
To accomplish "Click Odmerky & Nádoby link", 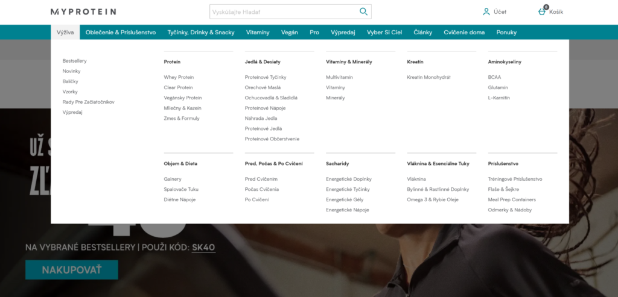I will [x=510, y=210].
